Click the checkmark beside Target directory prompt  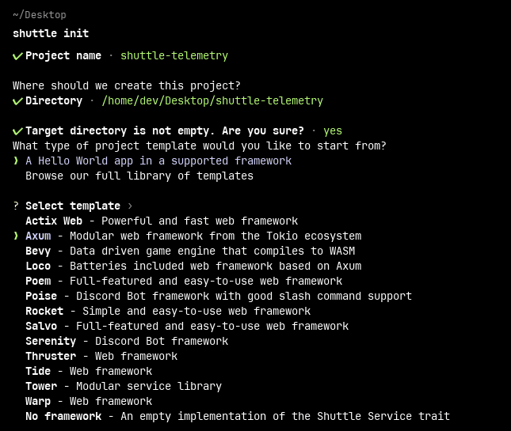coord(17,131)
